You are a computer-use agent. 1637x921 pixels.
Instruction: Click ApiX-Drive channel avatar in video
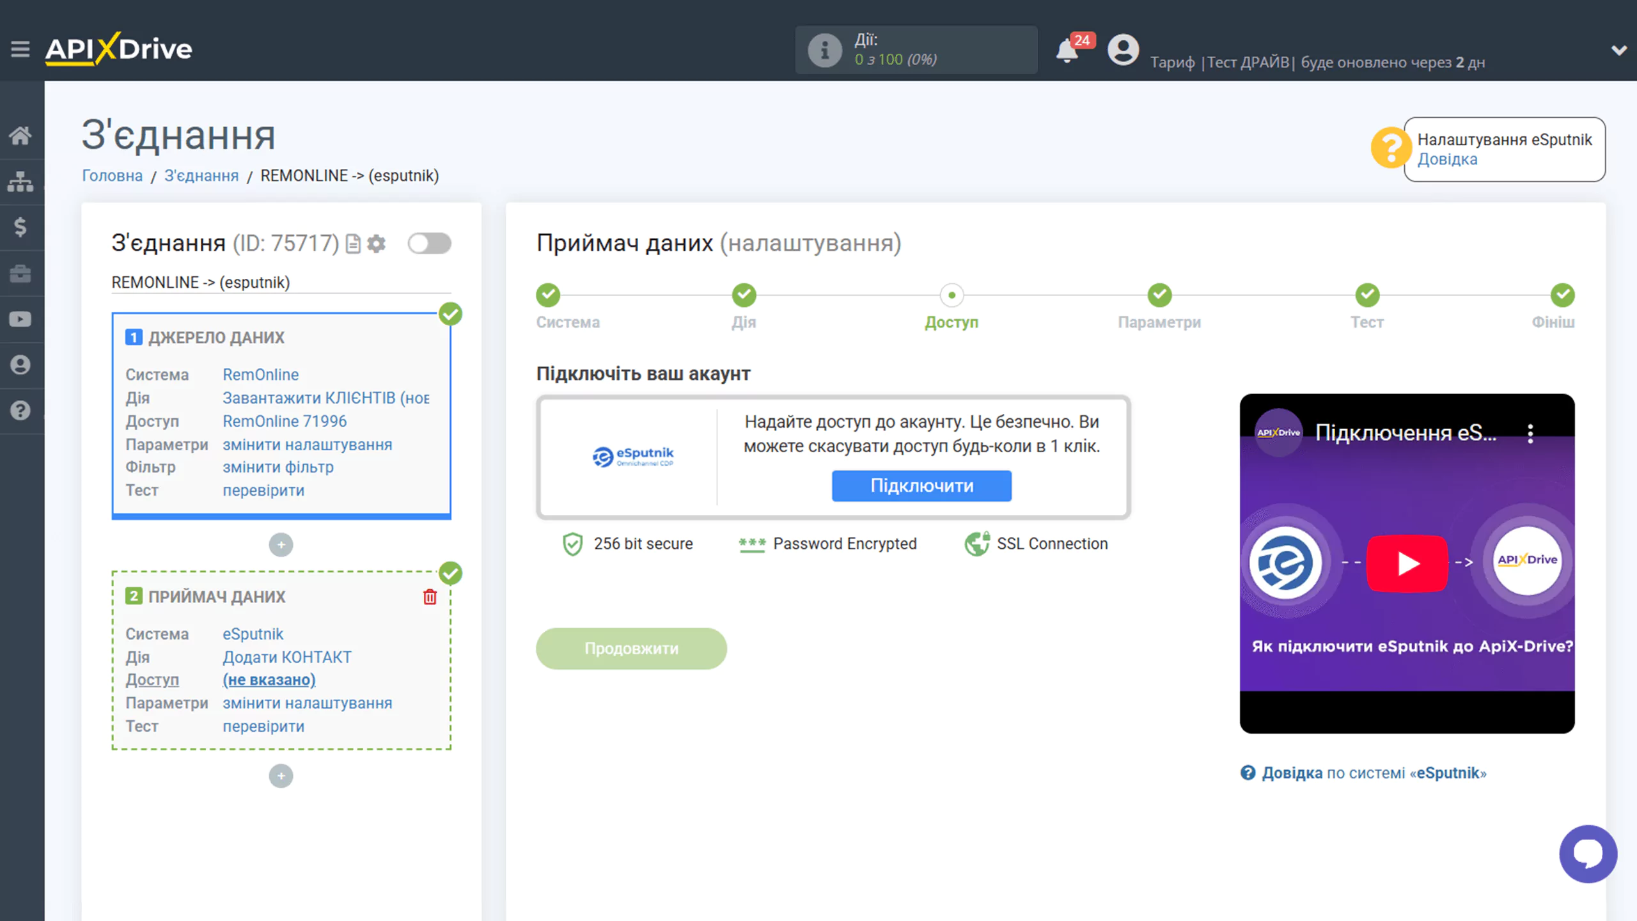[1278, 433]
